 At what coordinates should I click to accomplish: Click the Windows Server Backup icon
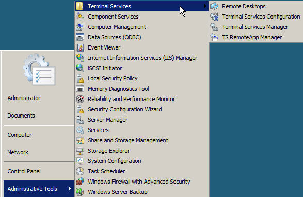click(80, 192)
